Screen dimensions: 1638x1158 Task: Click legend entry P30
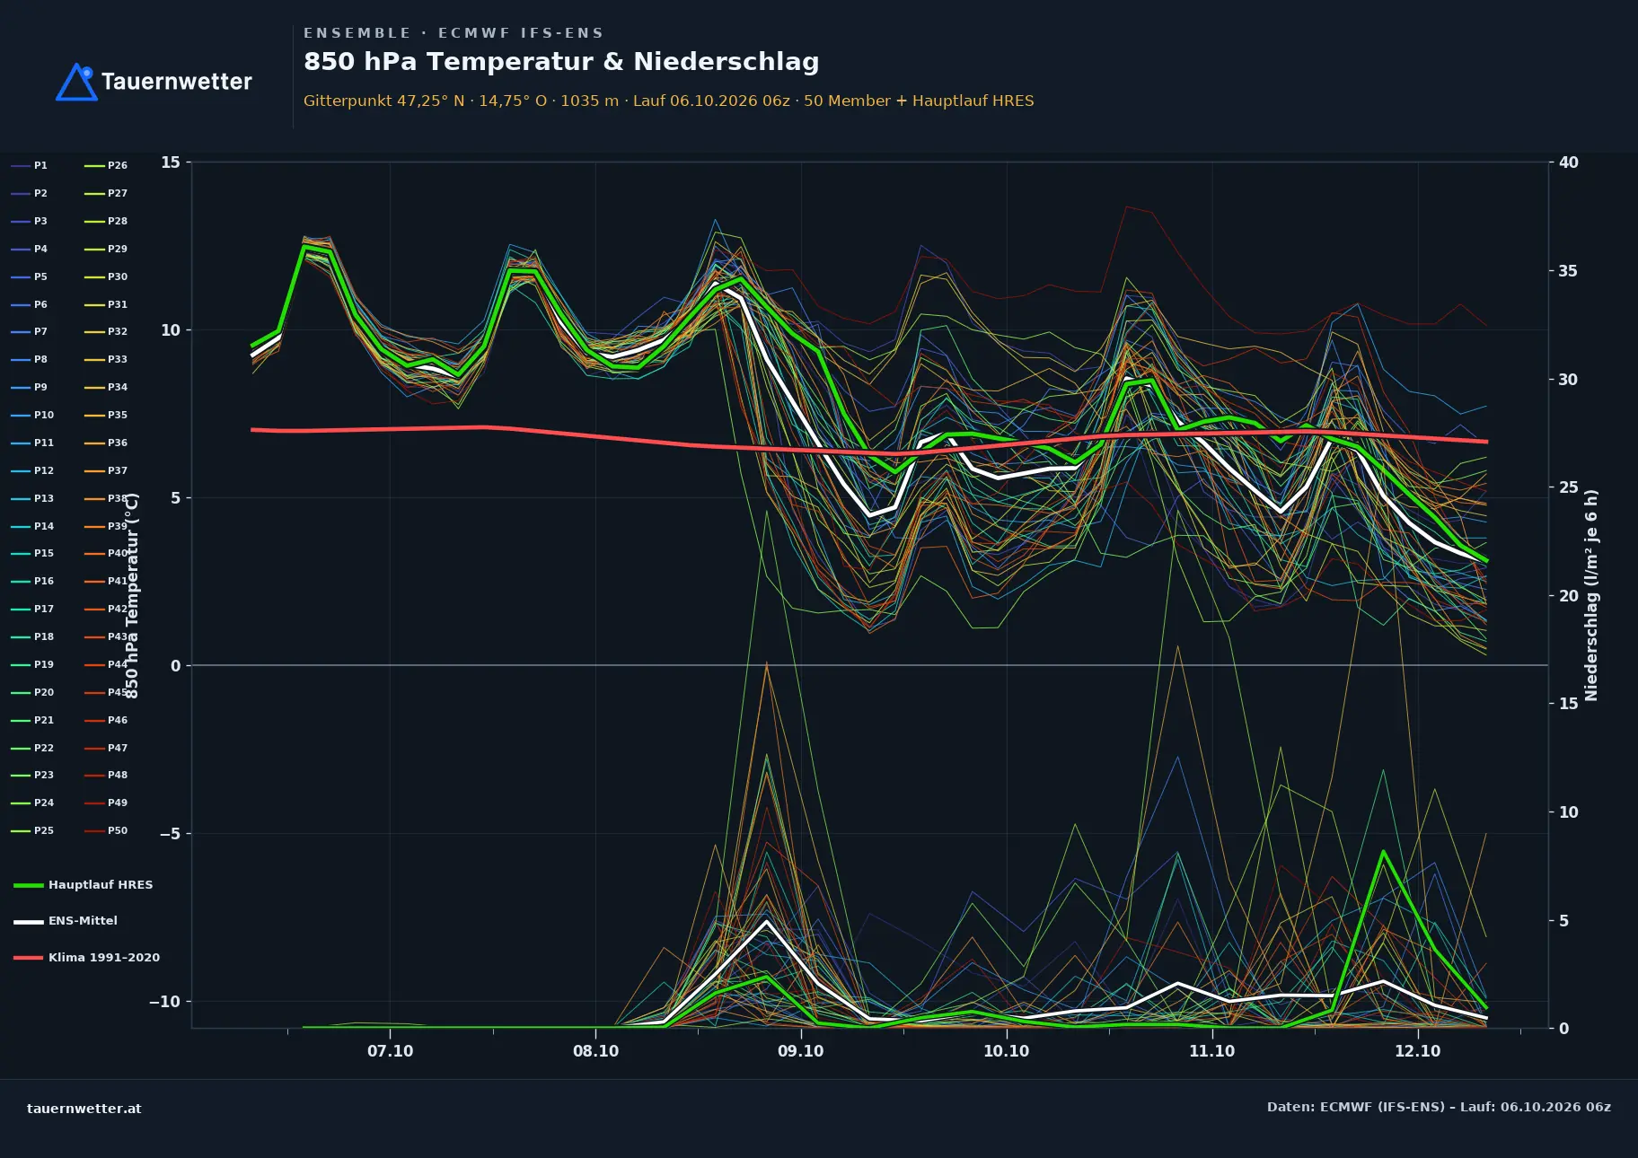pyautogui.click(x=106, y=277)
